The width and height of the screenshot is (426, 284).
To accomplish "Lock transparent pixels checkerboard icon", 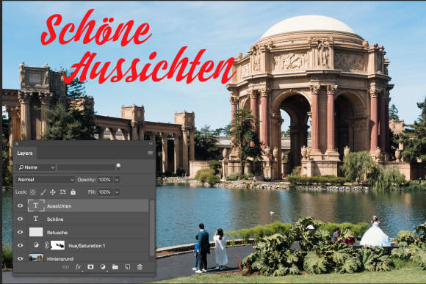I will [x=33, y=192].
